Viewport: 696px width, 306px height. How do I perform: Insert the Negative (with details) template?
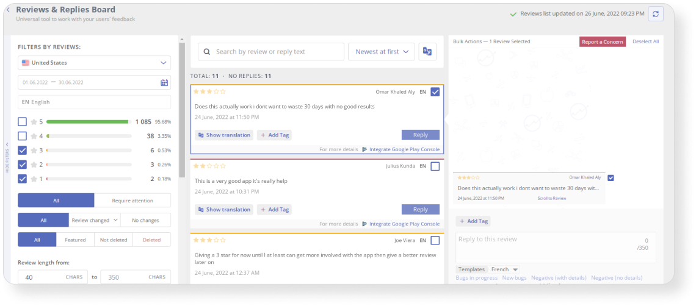point(559,277)
